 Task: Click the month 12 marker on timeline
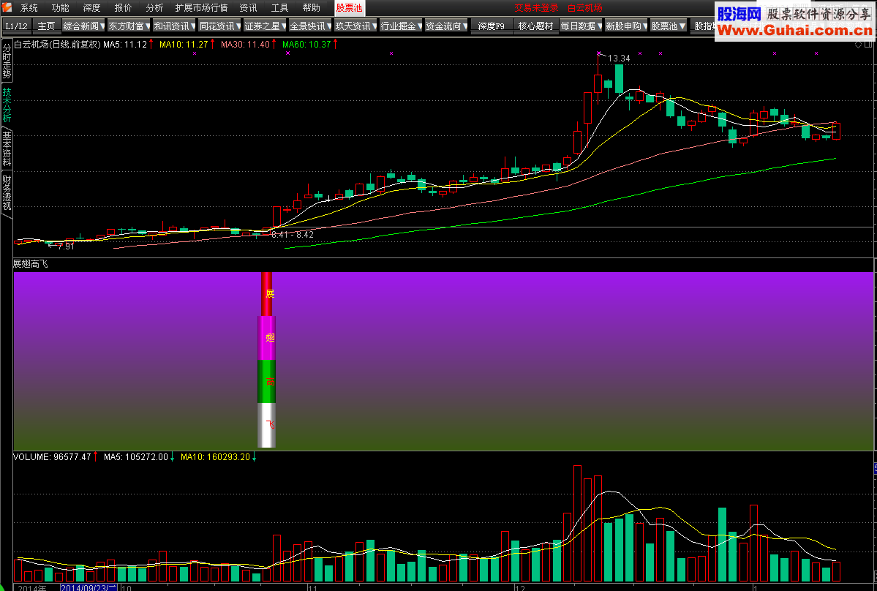click(520, 587)
